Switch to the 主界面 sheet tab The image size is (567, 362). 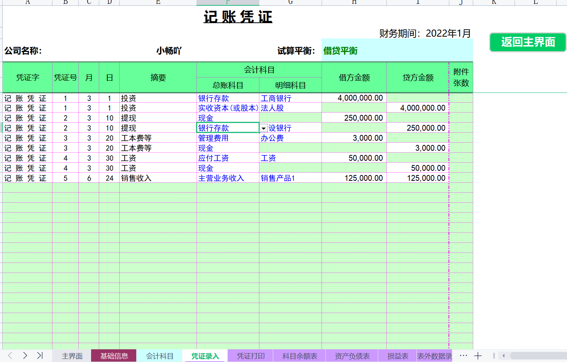point(71,355)
